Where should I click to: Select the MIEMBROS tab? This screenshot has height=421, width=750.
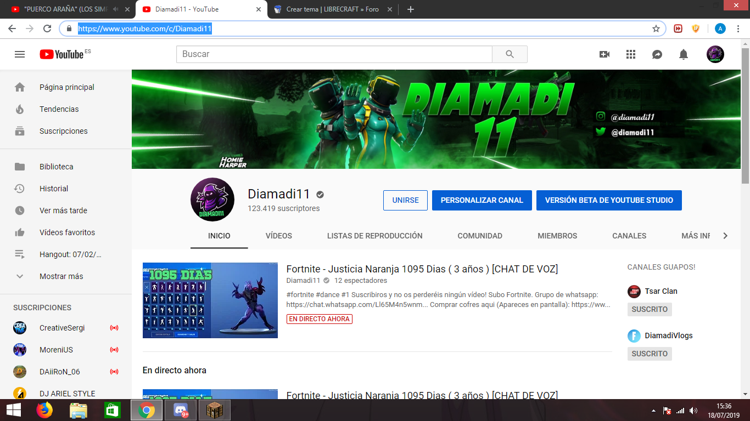tap(557, 236)
